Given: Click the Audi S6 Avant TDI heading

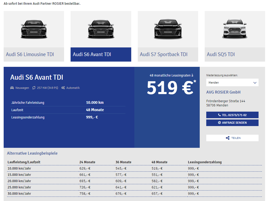Looking at the screenshot, I should [x=37, y=77].
